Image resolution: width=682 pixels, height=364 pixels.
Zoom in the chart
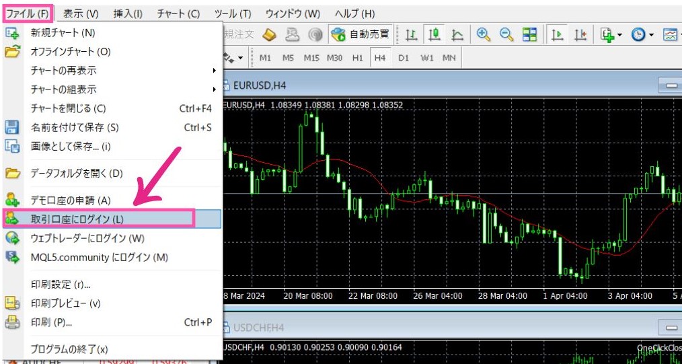click(x=483, y=34)
